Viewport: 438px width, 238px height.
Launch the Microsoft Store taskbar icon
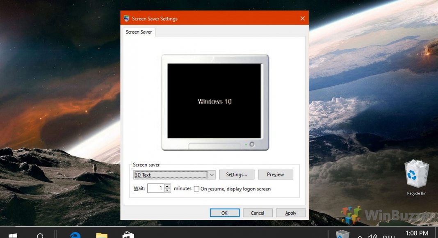pyautogui.click(x=128, y=234)
